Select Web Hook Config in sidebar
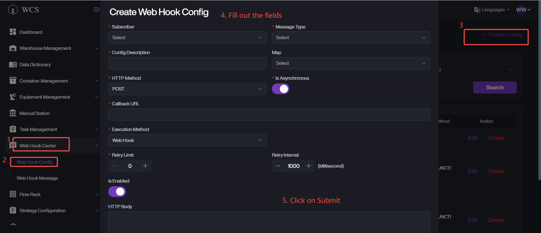Screen dimensions: 541x233 [x=35, y=162]
